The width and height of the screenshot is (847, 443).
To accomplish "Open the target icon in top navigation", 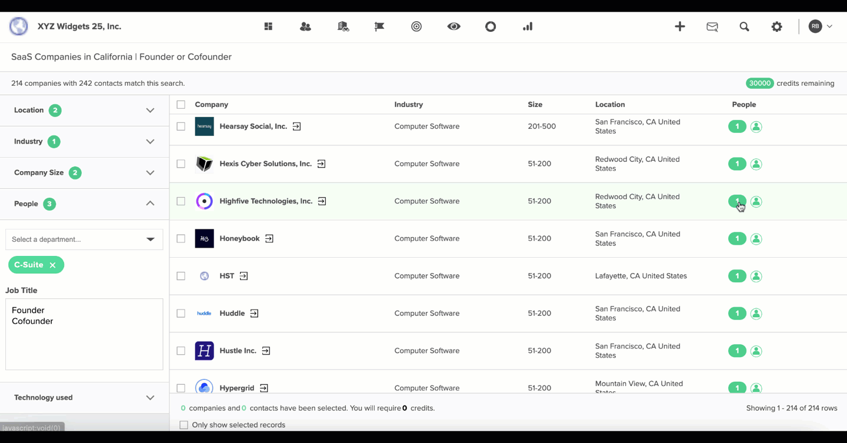I will [x=416, y=26].
